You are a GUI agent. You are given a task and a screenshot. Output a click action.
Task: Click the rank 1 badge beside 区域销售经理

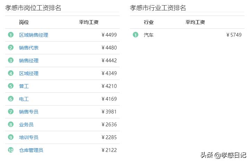(x=11, y=35)
